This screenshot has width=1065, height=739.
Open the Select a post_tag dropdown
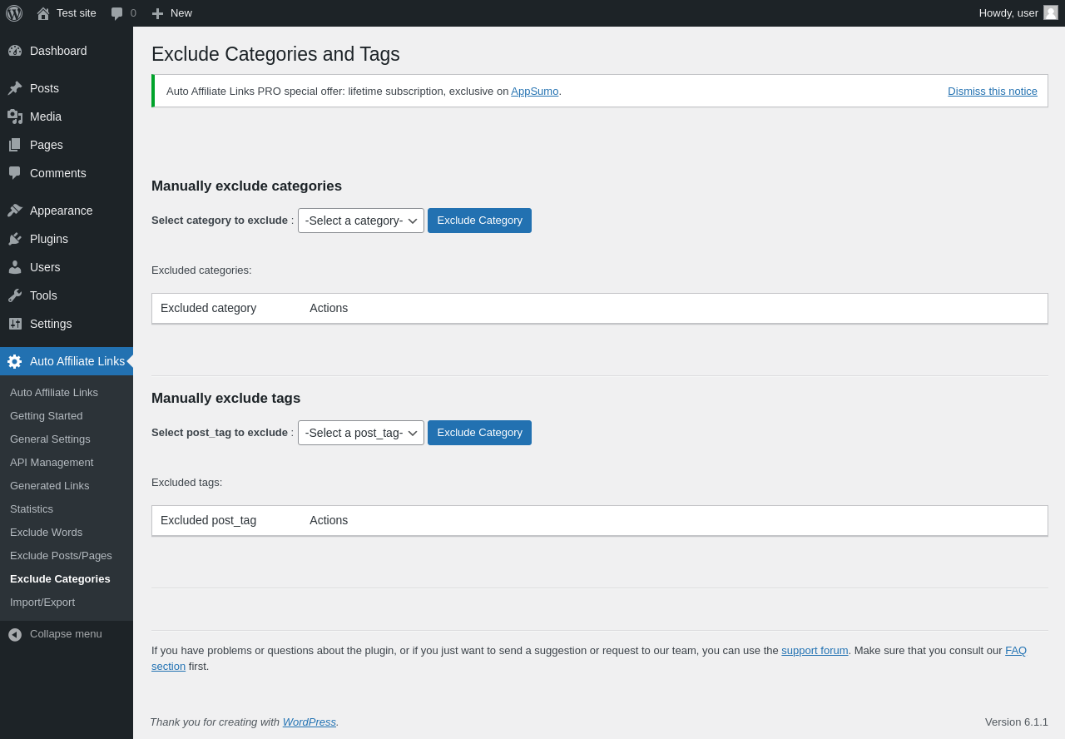pos(361,433)
